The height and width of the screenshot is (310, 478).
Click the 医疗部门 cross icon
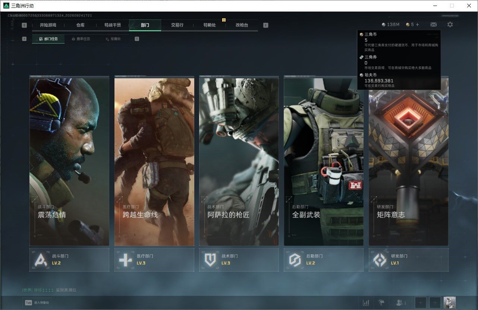(x=125, y=260)
